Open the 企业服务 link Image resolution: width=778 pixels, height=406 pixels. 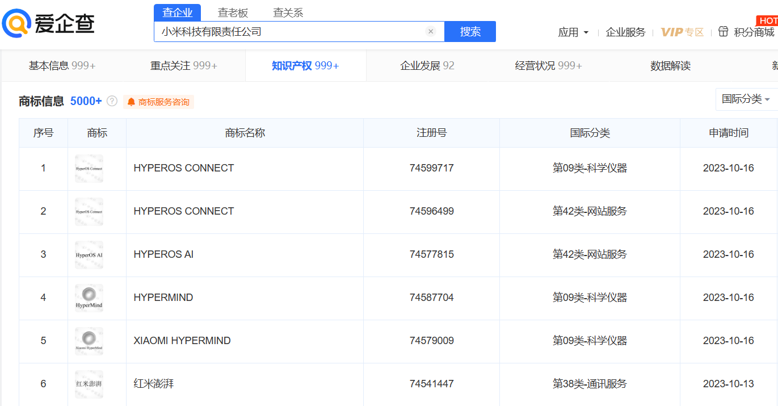(625, 32)
